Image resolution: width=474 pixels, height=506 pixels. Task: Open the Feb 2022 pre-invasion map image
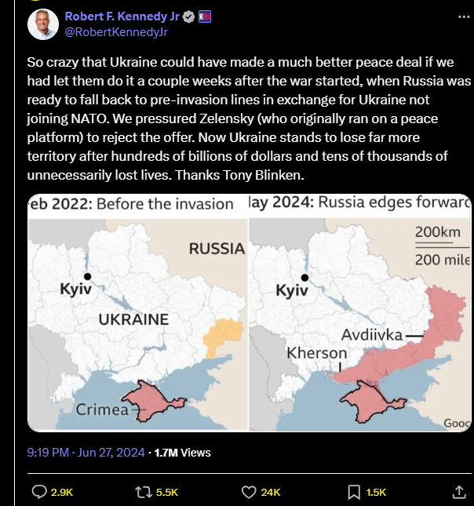137,312
